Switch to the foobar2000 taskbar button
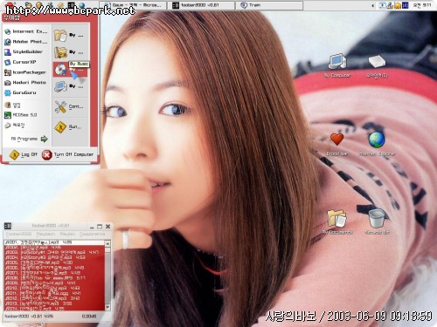 pyautogui.click(x=201, y=5)
